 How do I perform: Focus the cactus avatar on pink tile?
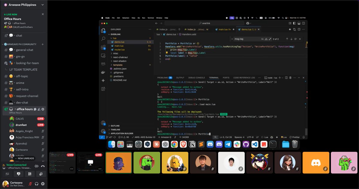click(344, 162)
